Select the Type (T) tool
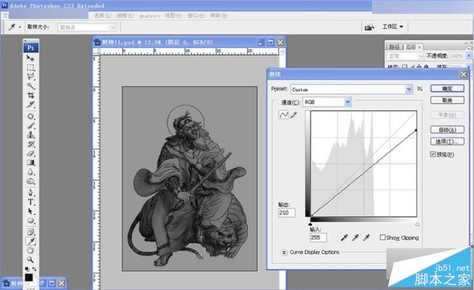This screenshot has height=290, width=474. pyautogui.click(x=30, y=202)
